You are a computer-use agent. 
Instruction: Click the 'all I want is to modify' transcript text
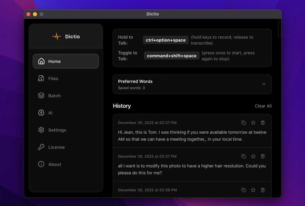pyautogui.click(x=192, y=170)
